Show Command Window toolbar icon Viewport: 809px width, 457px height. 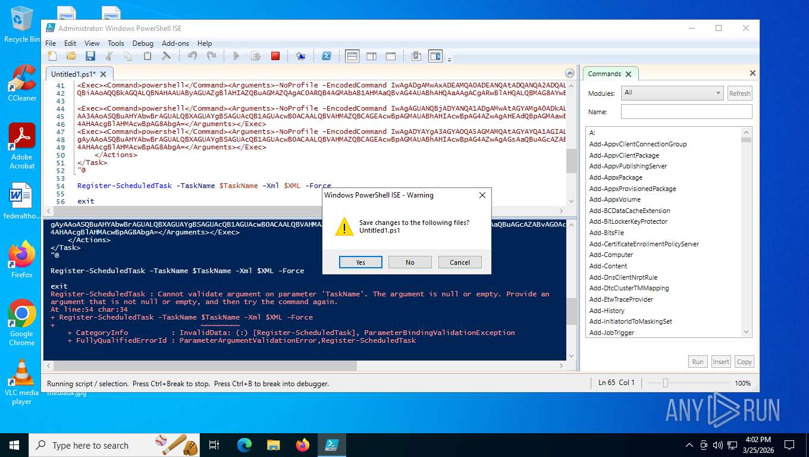(416, 56)
